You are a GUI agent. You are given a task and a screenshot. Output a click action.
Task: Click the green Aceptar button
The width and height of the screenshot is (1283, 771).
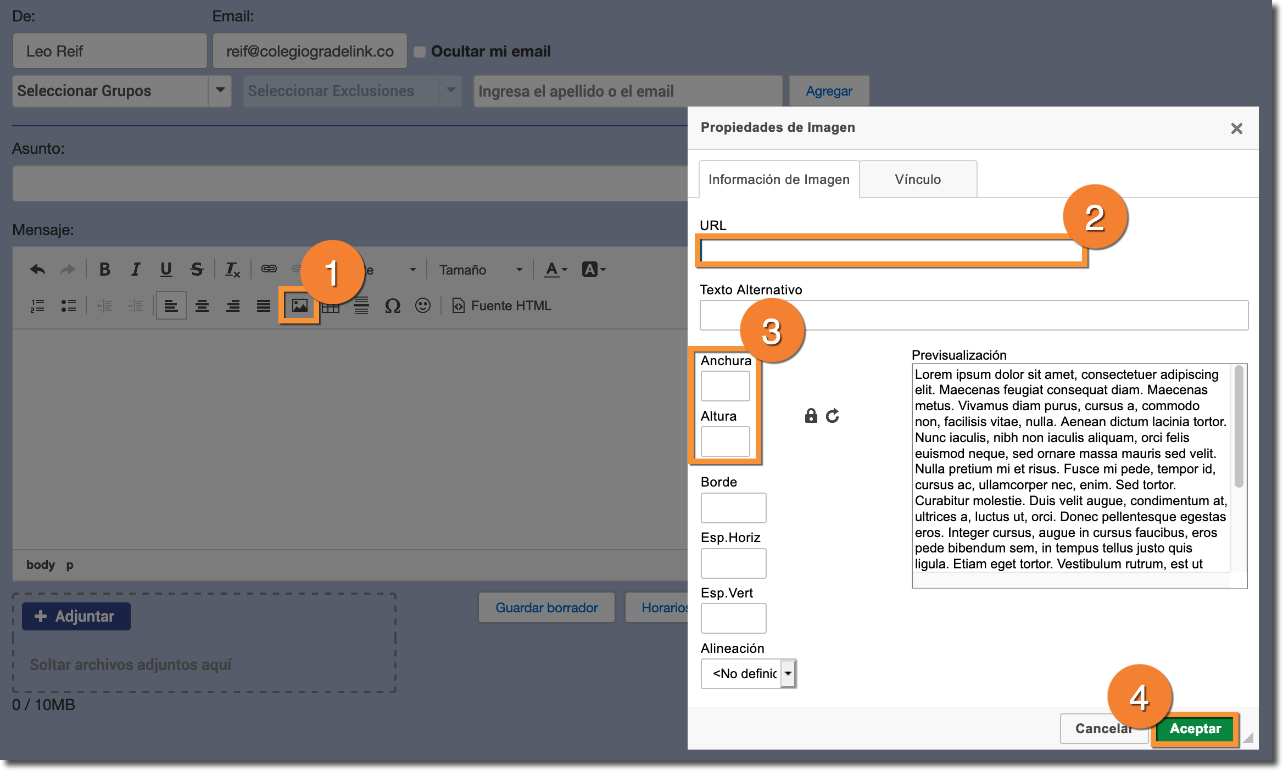pos(1195,729)
